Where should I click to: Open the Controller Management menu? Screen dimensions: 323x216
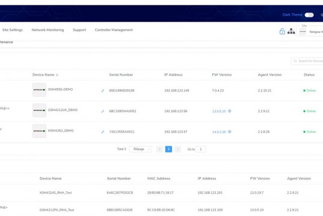click(x=114, y=30)
